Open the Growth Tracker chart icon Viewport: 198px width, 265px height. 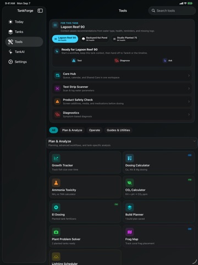point(56,158)
